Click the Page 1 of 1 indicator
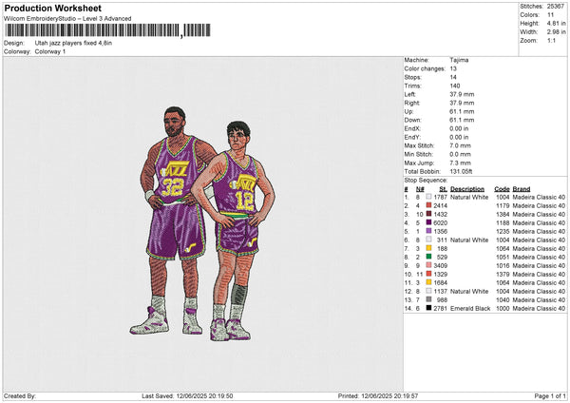Viewport: 570px width, 403px height. point(550,395)
